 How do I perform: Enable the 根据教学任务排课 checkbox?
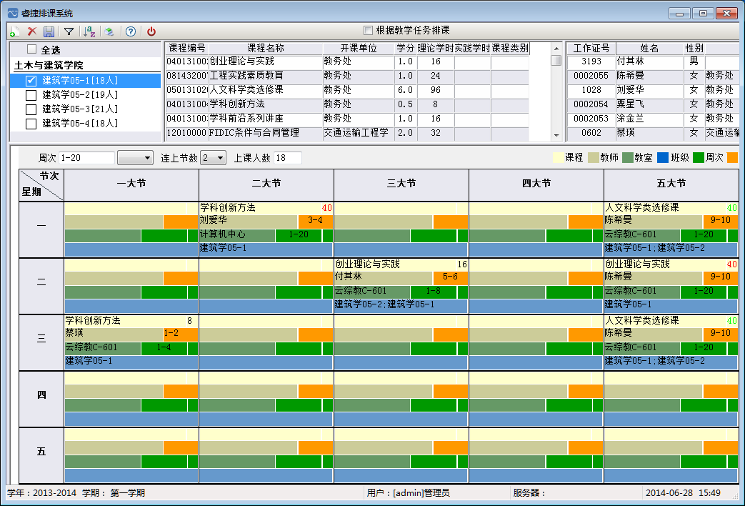coord(368,31)
